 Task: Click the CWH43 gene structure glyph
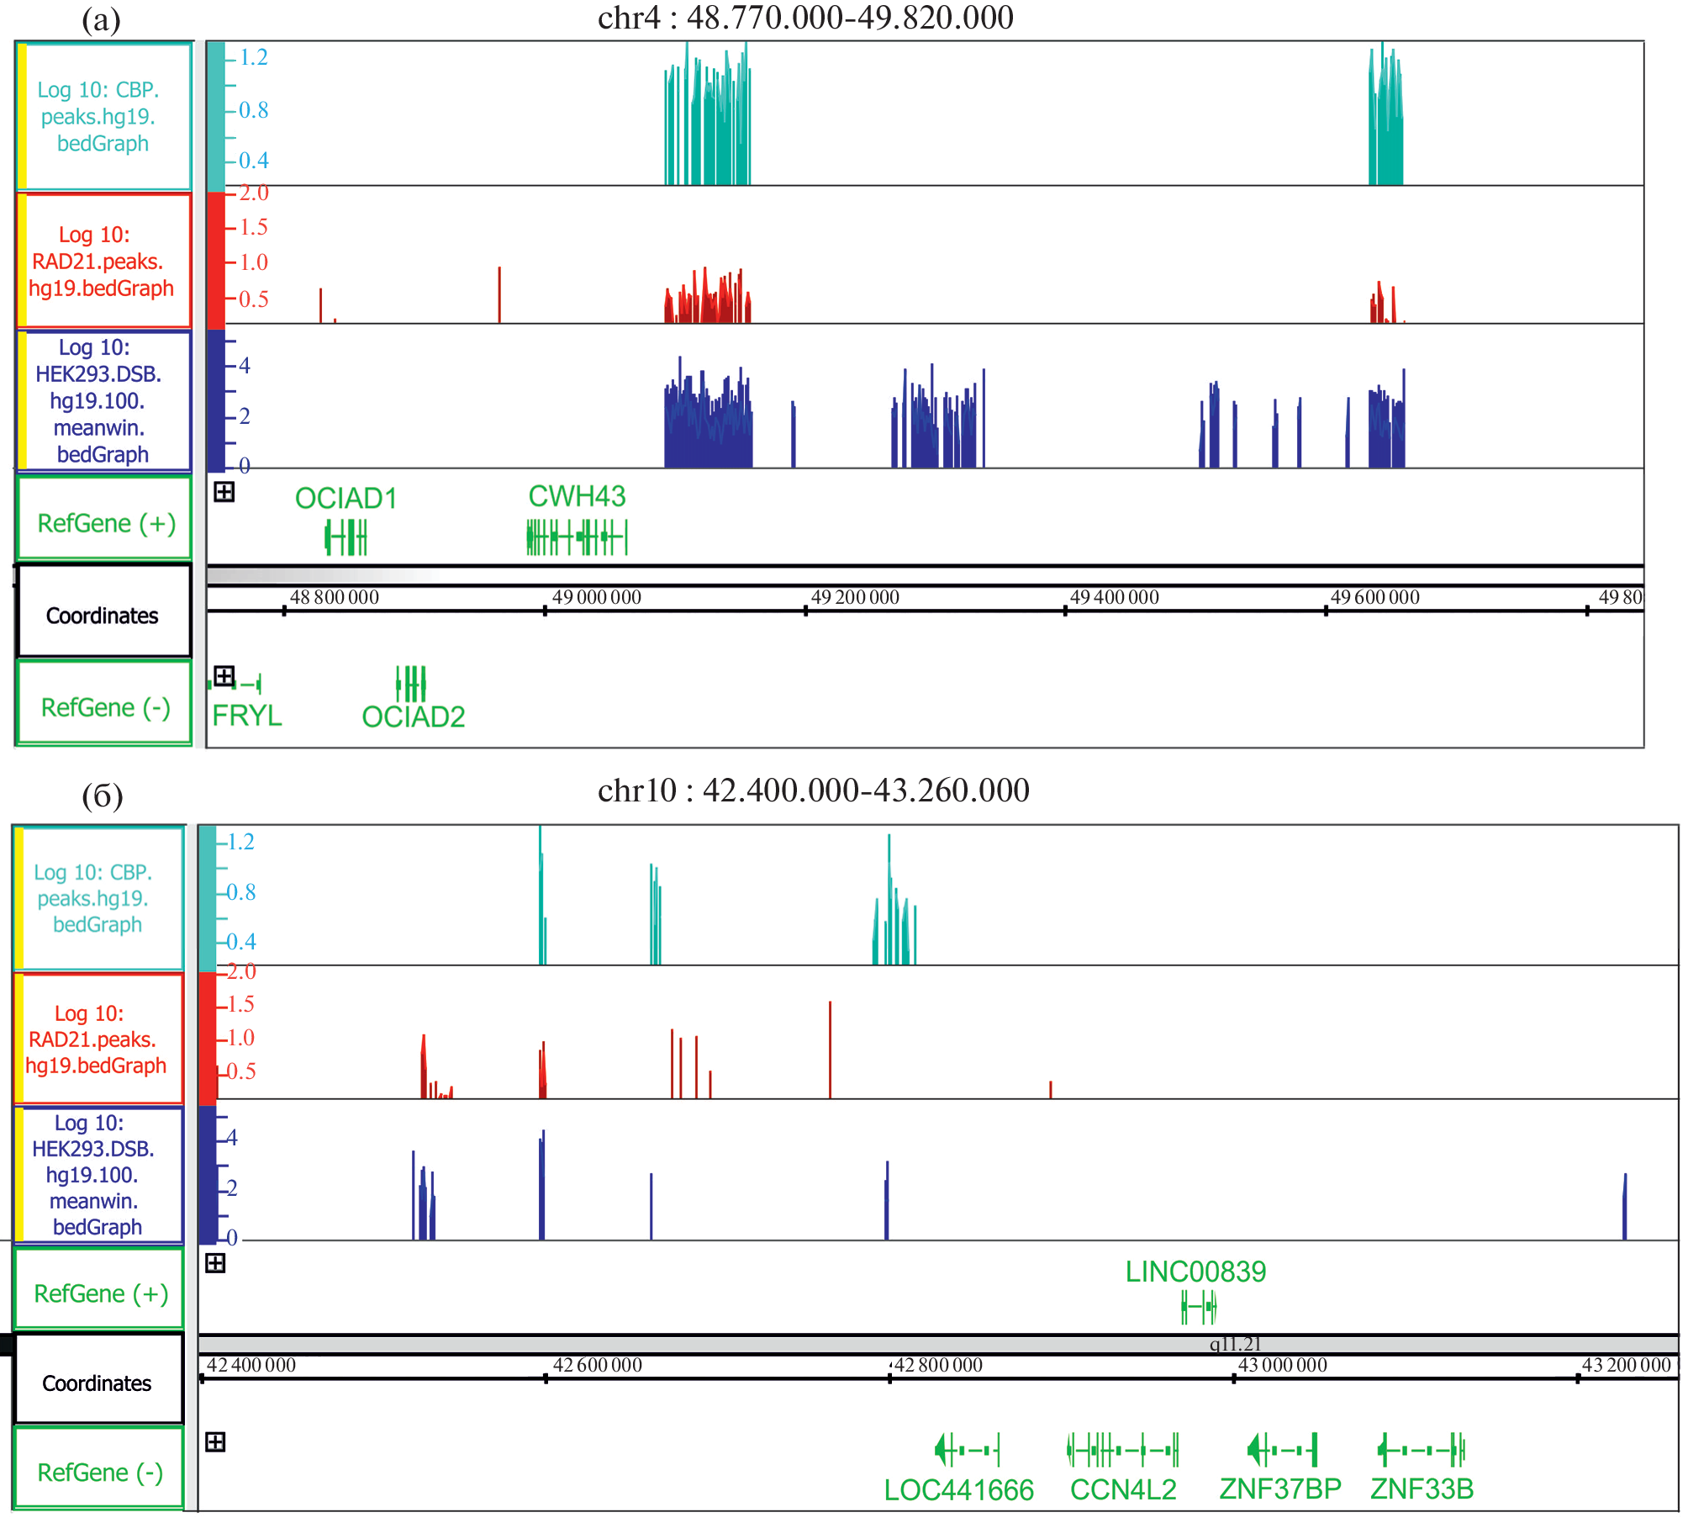577,537
